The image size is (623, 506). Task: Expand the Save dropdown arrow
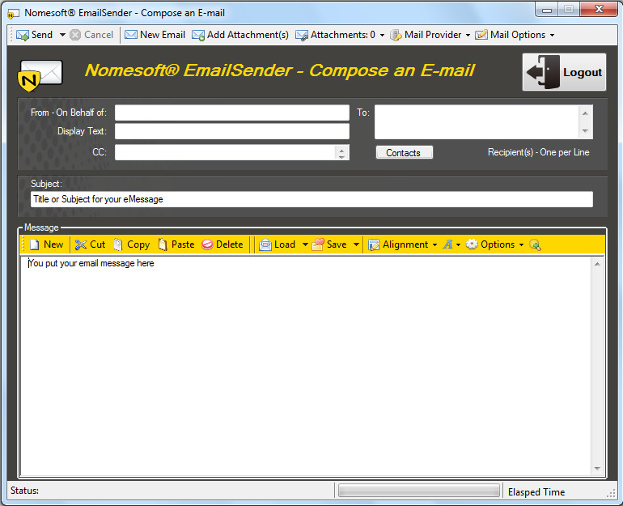pos(356,244)
